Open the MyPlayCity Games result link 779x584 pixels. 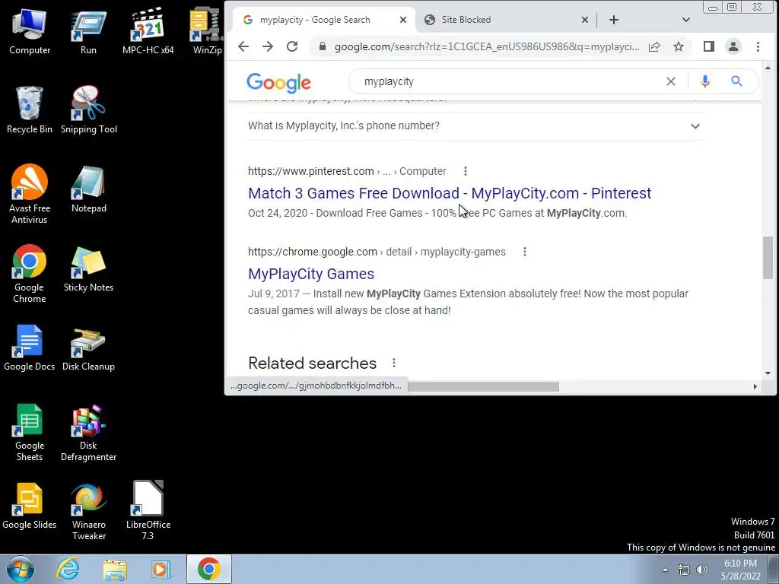(311, 274)
